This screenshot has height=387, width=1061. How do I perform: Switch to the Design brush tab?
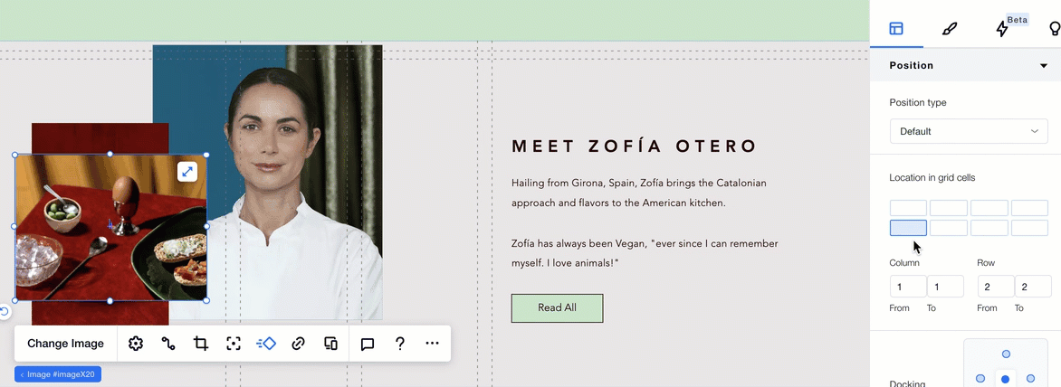point(949,29)
